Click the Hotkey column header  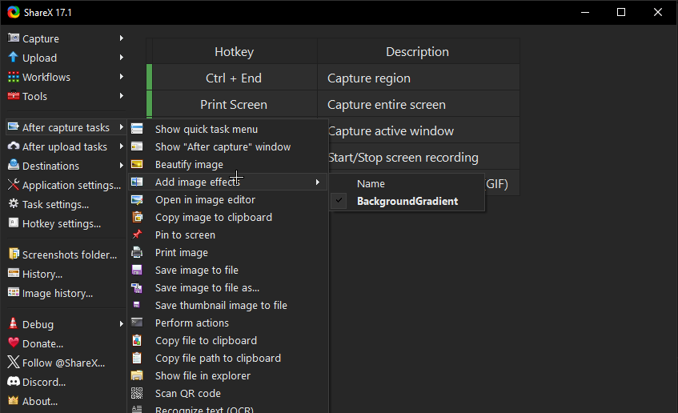(x=235, y=51)
